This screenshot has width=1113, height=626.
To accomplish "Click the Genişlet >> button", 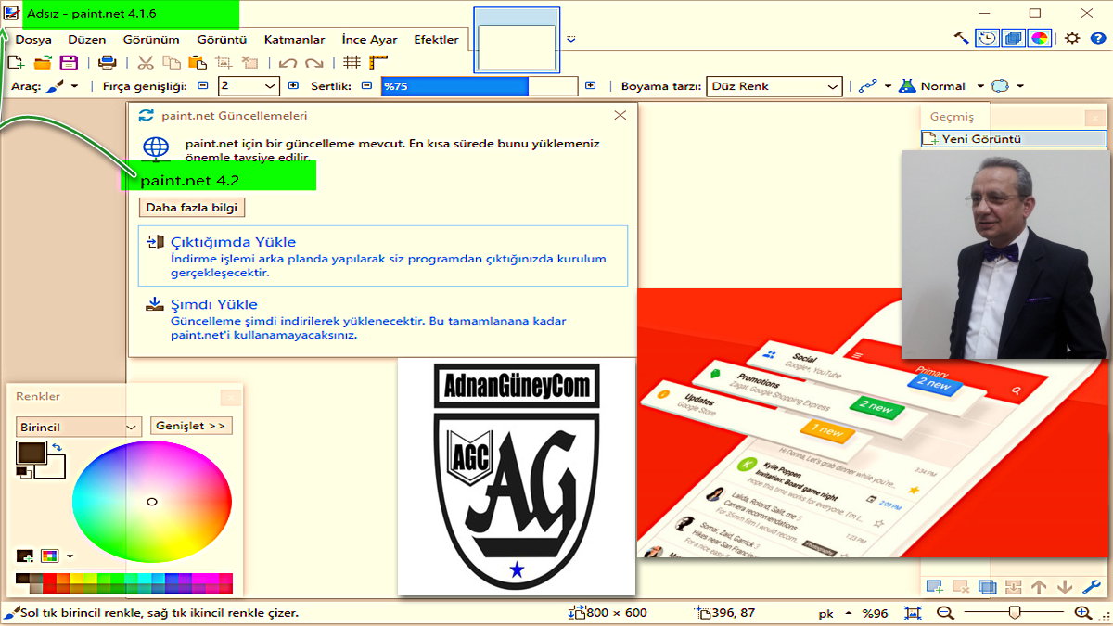I will (x=191, y=426).
